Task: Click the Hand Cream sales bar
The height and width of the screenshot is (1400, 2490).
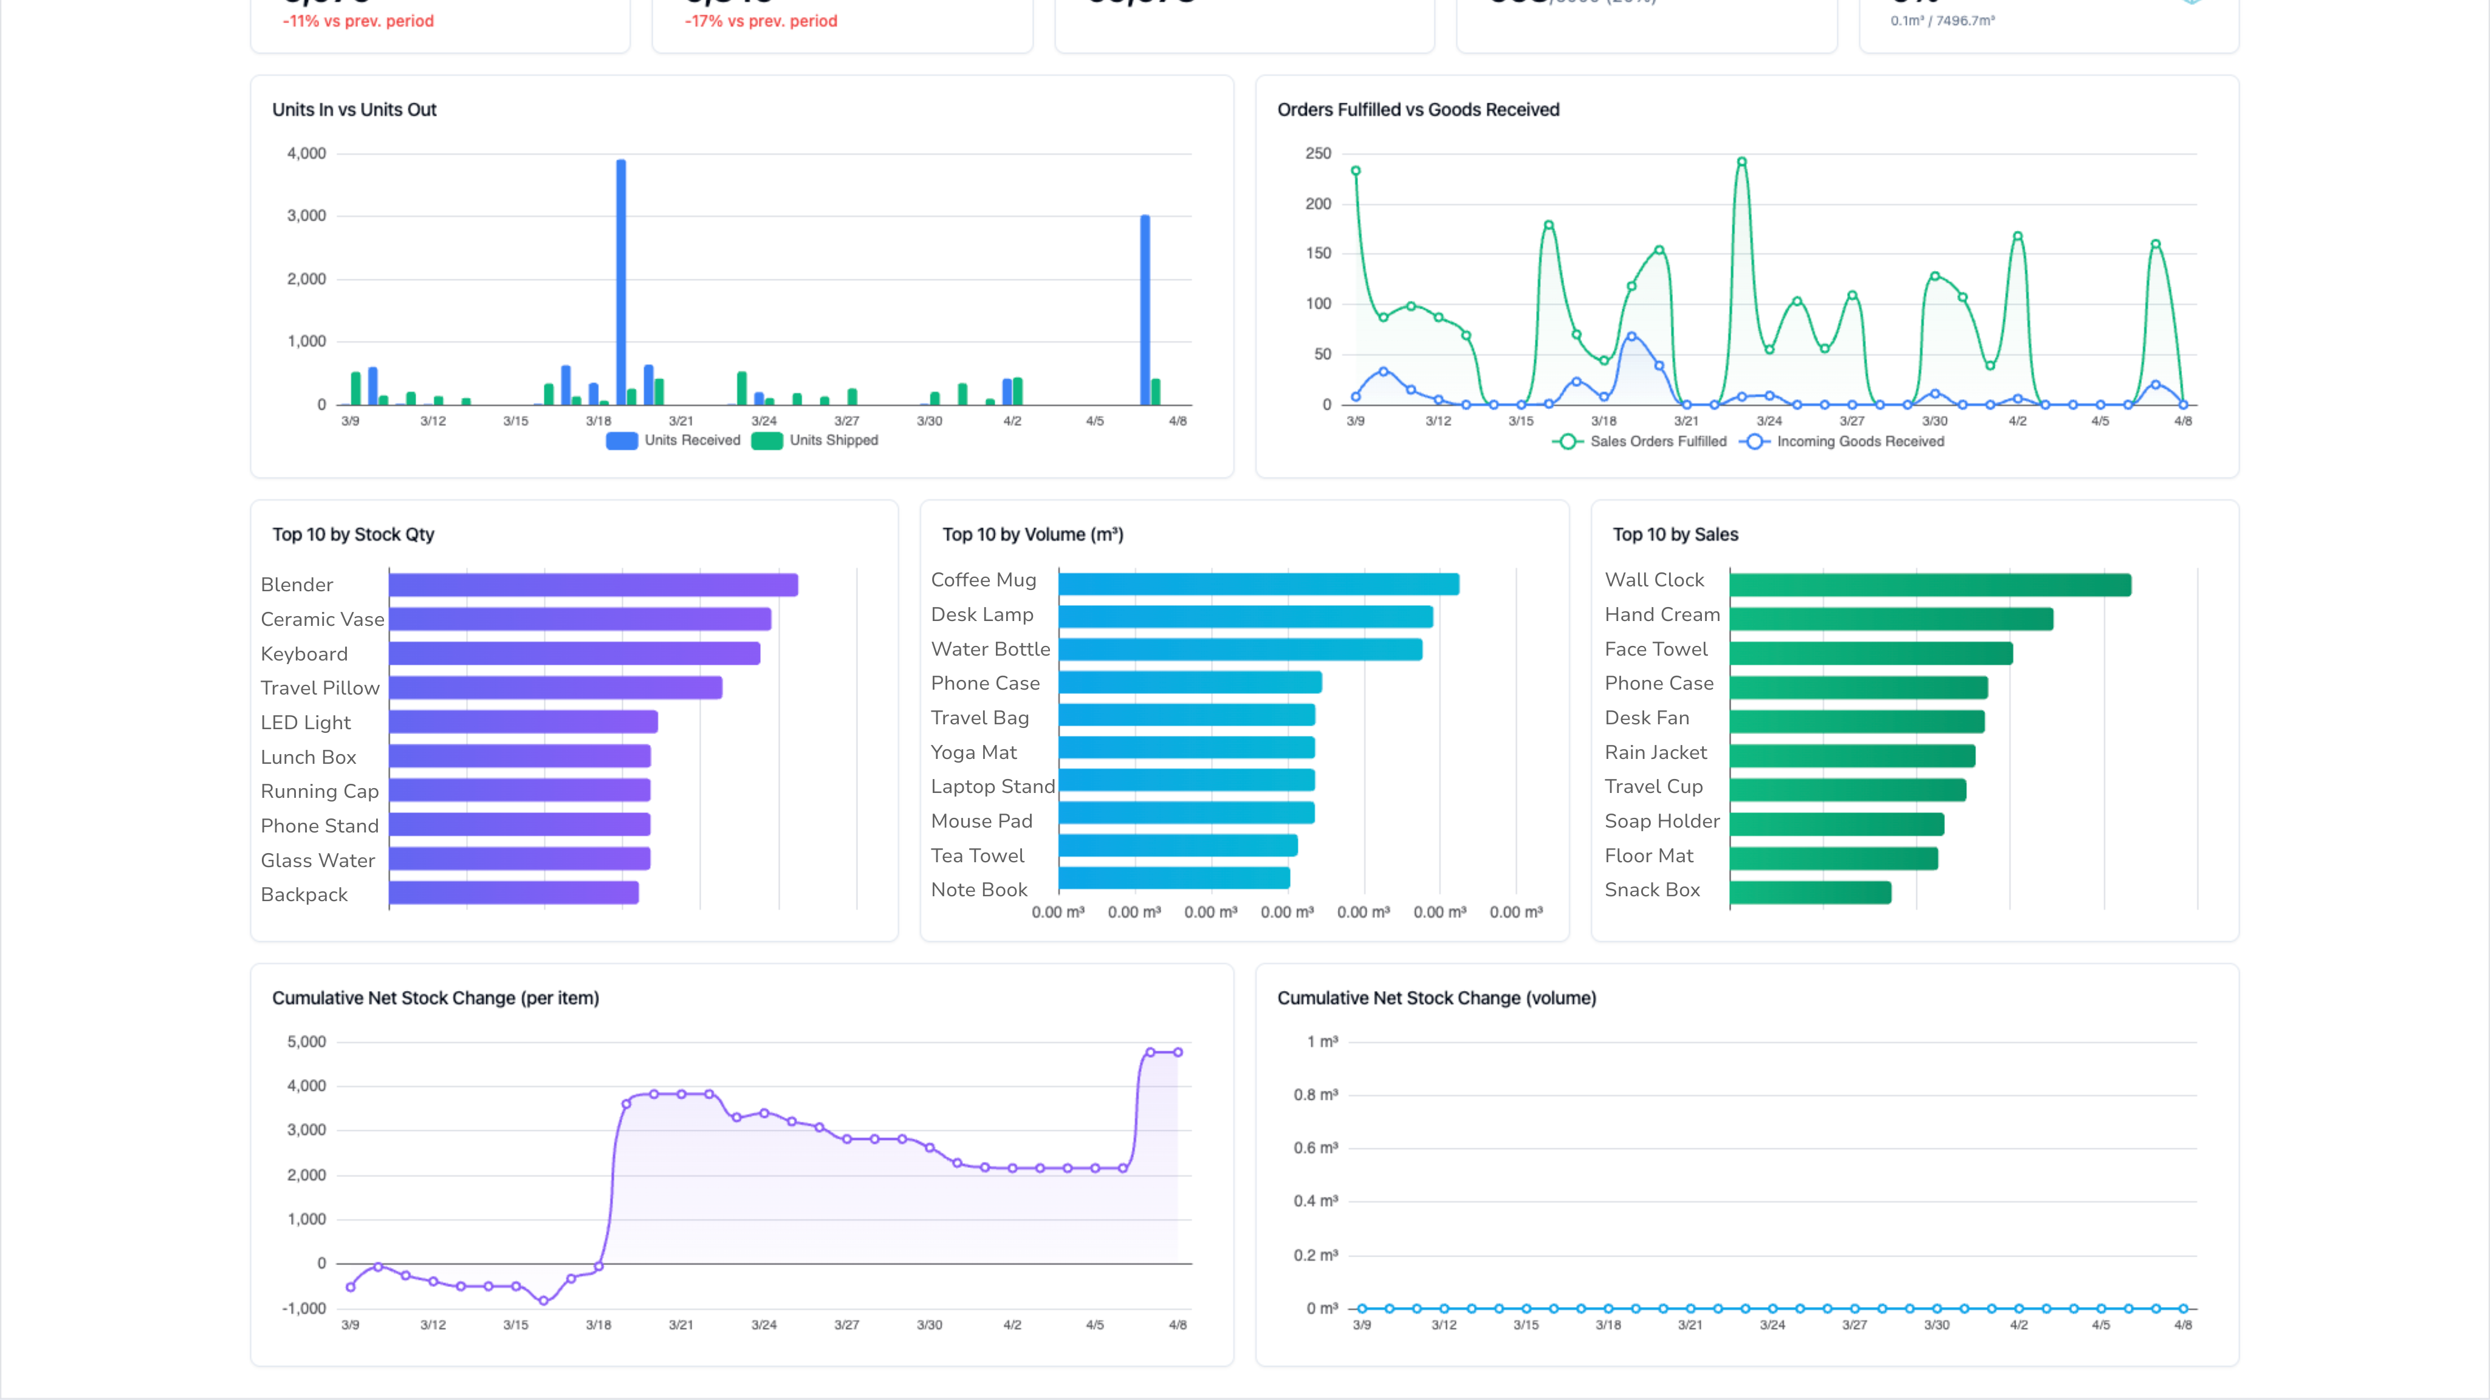Action: click(x=1892, y=619)
